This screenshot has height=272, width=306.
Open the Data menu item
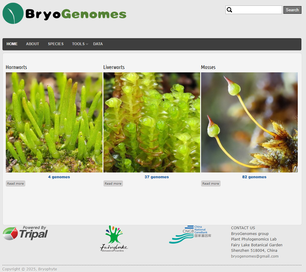(x=98, y=44)
